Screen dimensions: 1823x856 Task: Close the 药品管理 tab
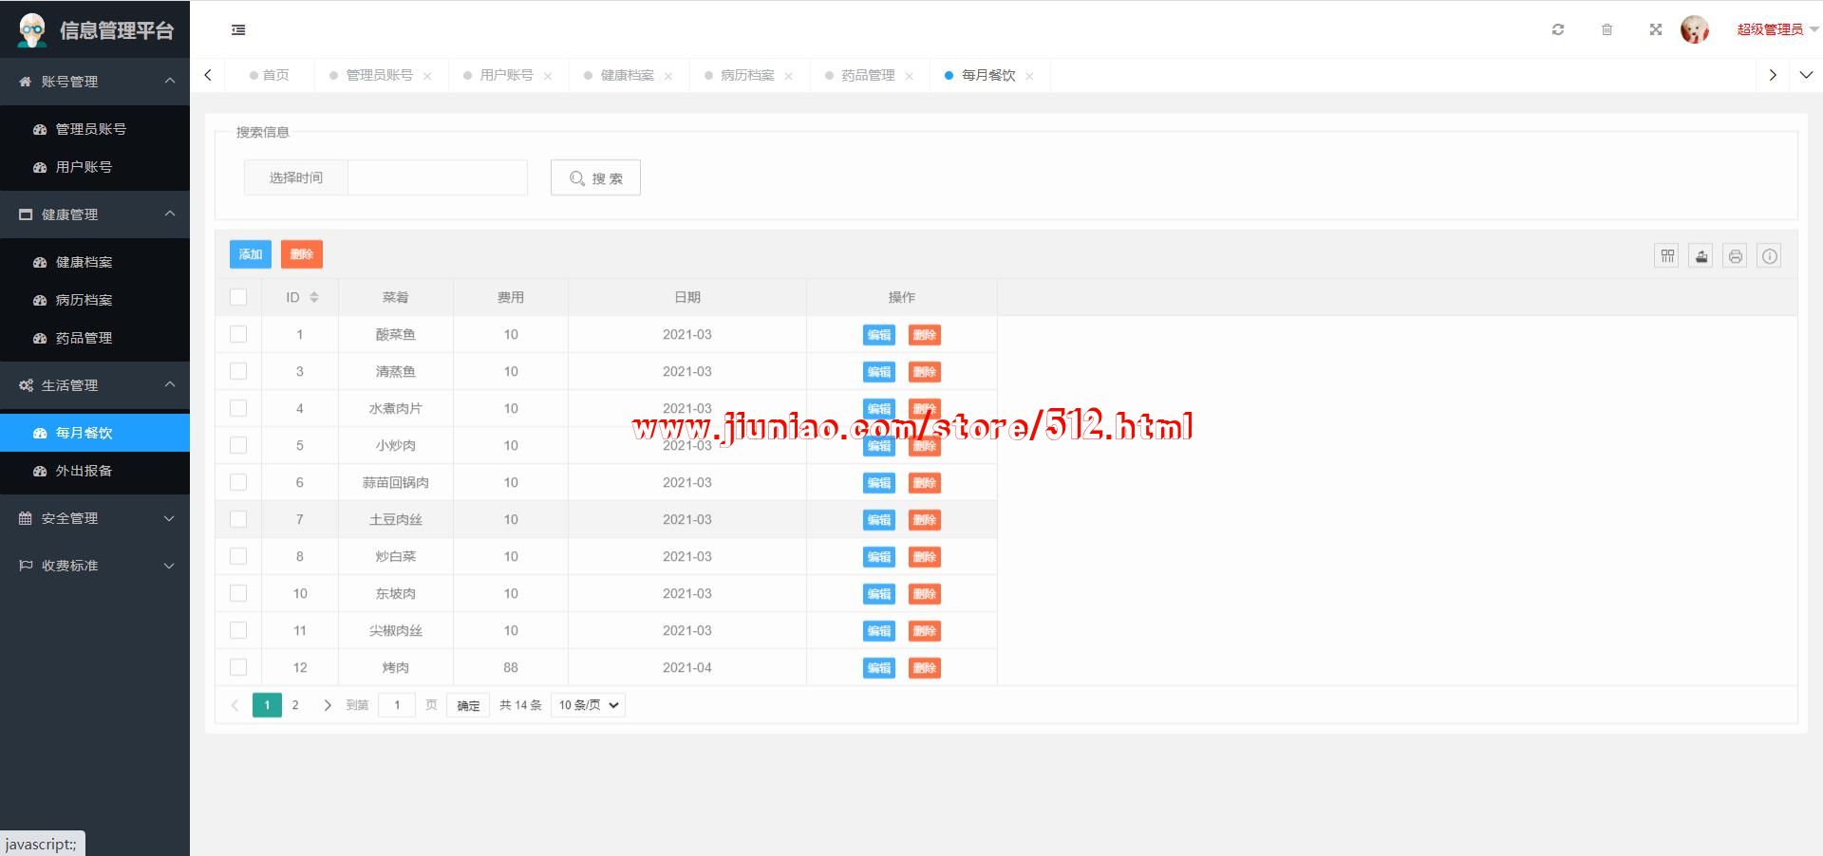point(909,76)
